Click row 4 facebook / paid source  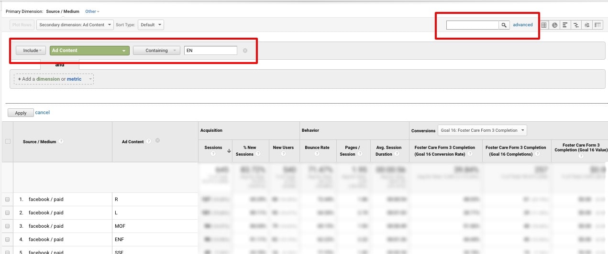pos(46,239)
